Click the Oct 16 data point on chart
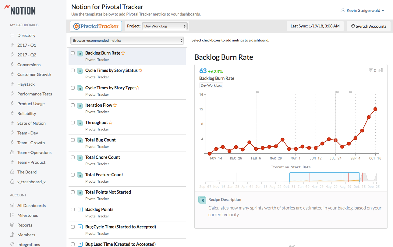The image size is (393, 247). coord(375,109)
